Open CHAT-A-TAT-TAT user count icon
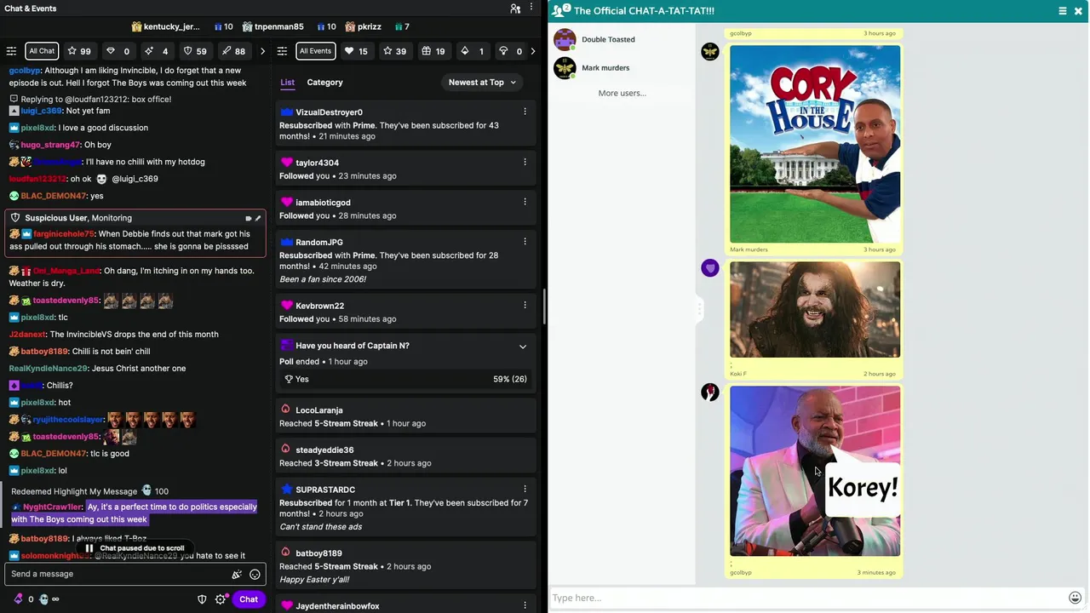 tap(561, 10)
